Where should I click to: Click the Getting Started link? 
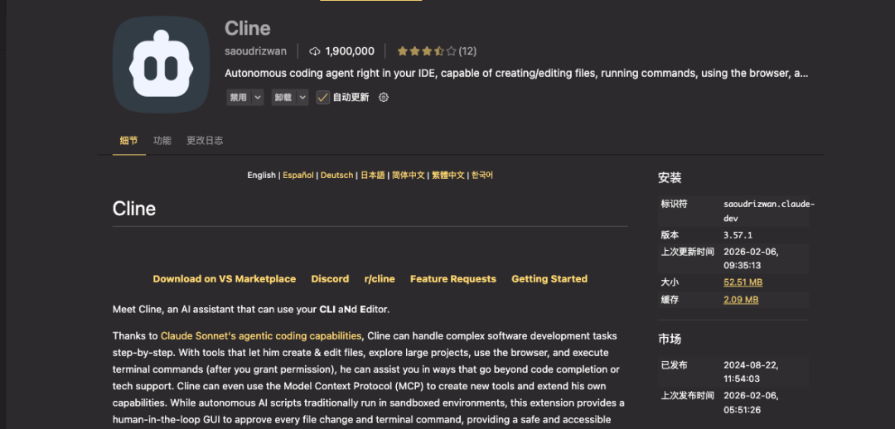coord(549,279)
